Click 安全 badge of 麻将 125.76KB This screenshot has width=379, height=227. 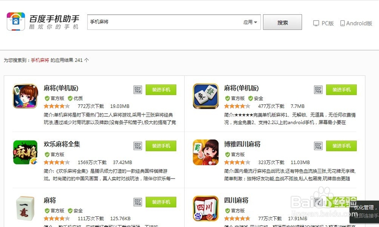(75, 211)
